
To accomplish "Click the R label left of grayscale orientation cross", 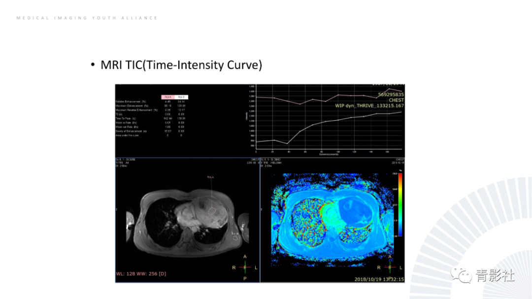I will [x=234, y=267].
